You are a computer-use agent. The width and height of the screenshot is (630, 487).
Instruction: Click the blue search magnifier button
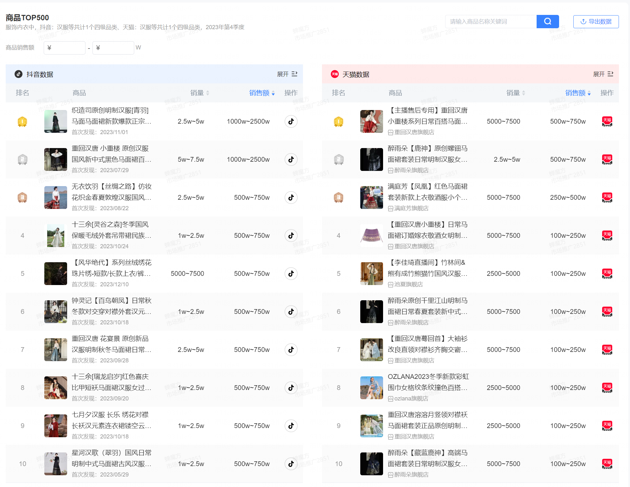(547, 22)
